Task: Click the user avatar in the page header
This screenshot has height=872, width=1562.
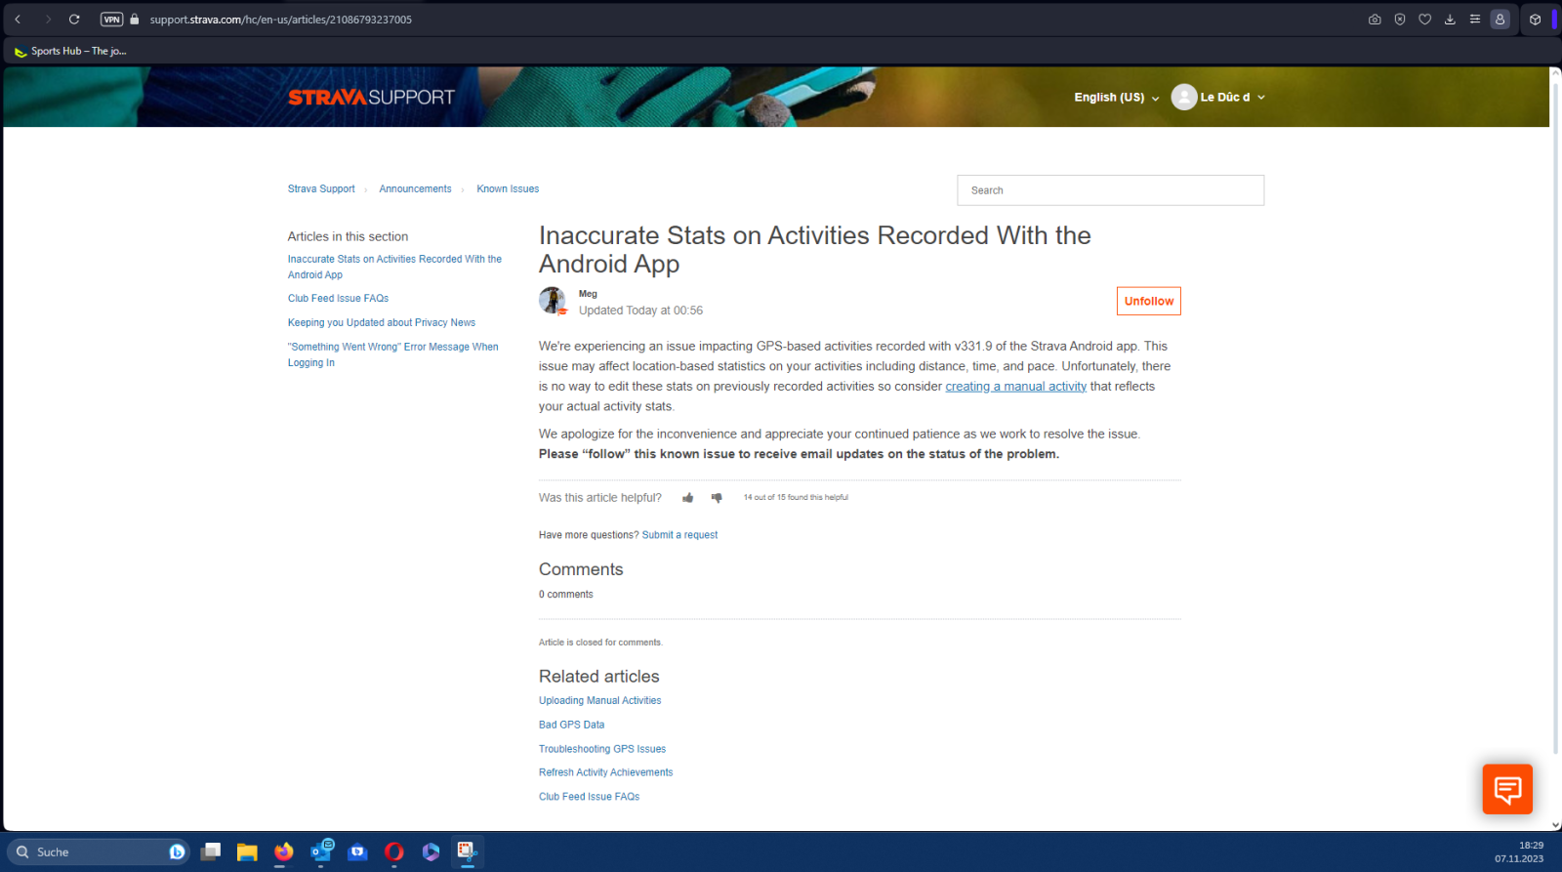Action: (1184, 97)
